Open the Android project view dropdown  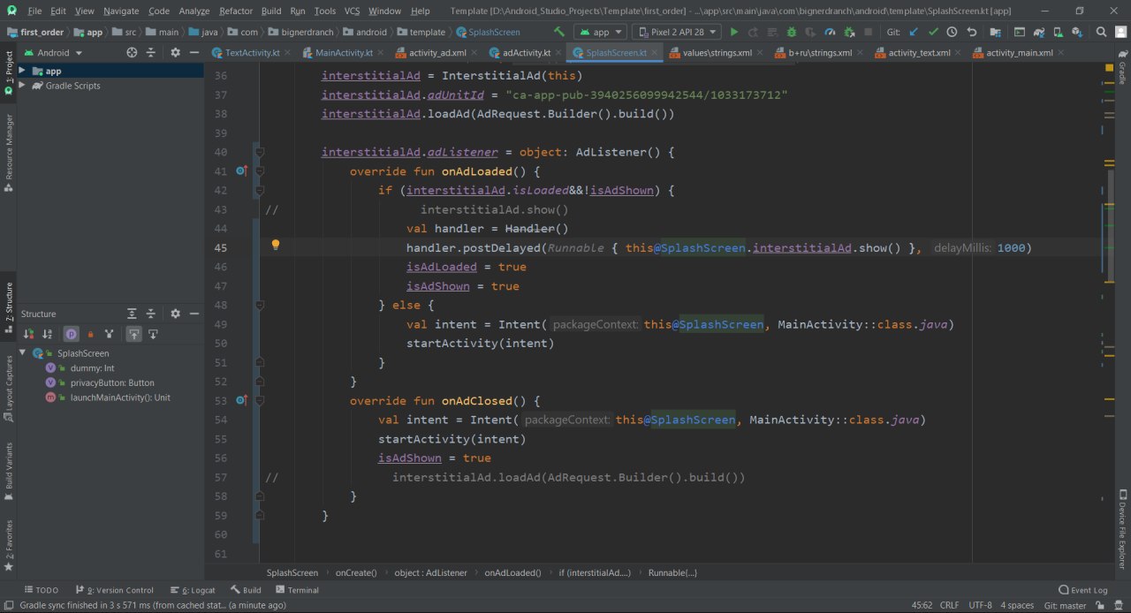coord(53,52)
